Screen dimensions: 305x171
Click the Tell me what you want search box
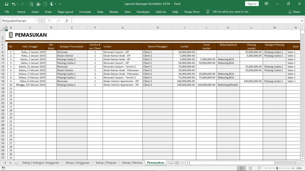pos(230,12)
